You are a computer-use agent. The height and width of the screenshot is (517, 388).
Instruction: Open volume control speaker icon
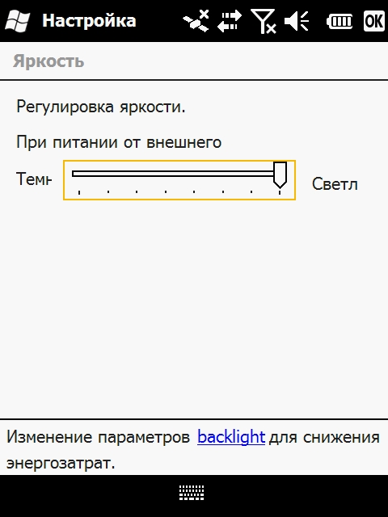coord(297,21)
